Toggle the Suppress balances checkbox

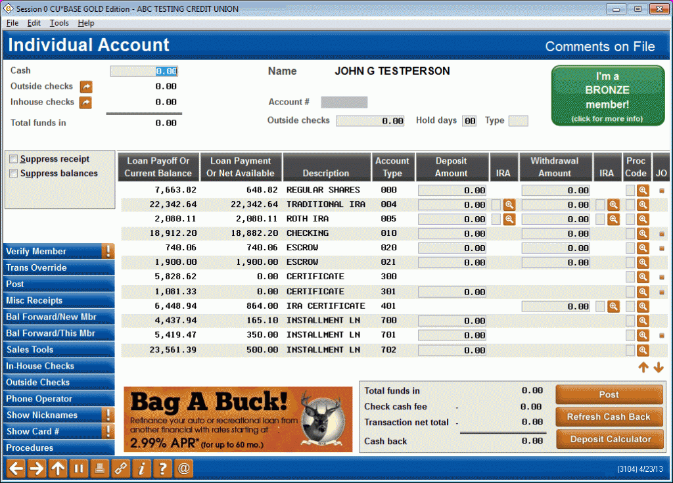coord(14,173)
